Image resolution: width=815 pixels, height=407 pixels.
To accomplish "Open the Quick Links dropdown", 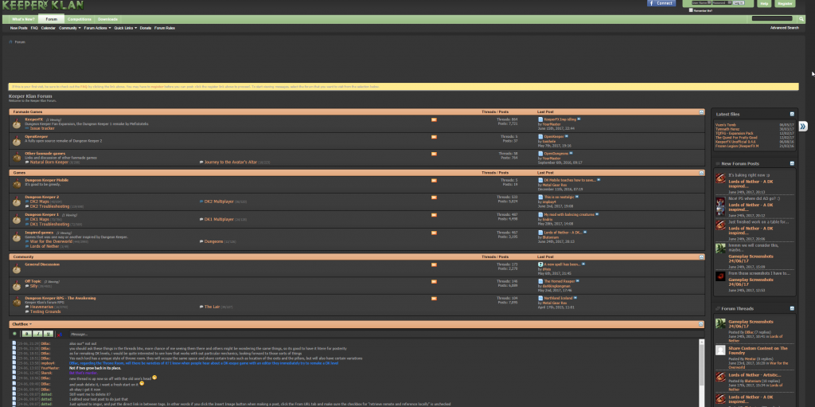I will (126, 28).
